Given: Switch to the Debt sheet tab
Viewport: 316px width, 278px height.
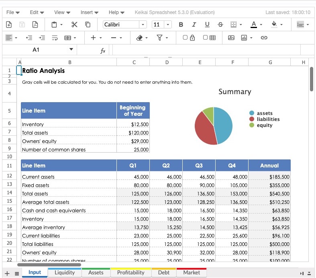Looking at the screenshot, I should pyautogui.click(x=164, y=272).
